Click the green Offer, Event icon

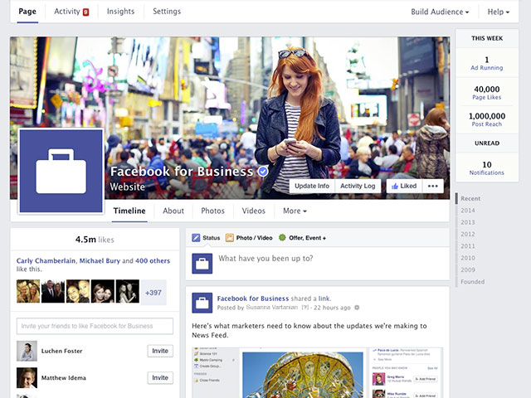coord(282,238)
